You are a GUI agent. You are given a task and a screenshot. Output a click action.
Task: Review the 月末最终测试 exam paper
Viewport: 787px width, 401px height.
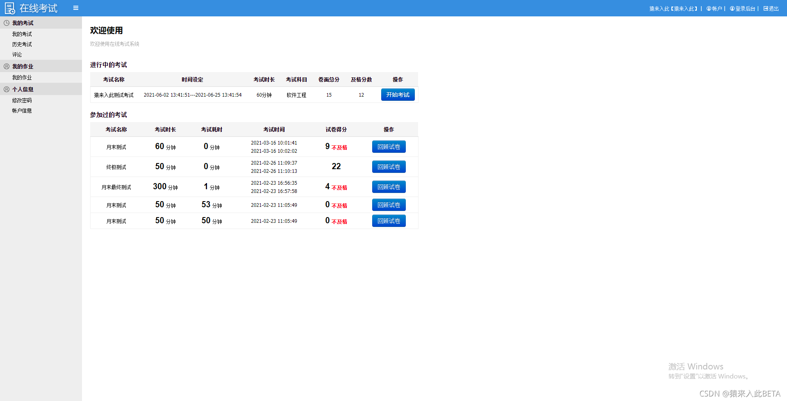click(389, 187)
